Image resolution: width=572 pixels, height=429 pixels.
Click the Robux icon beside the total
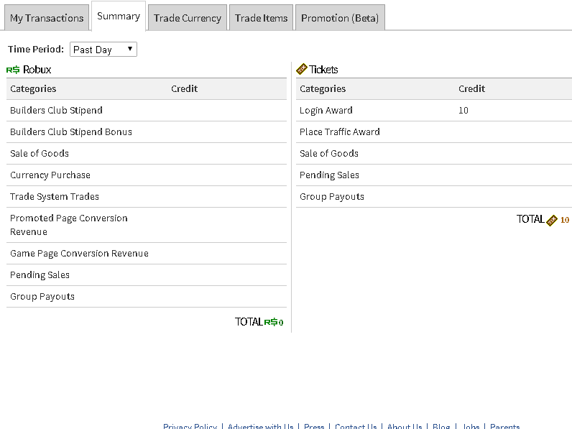[x=270, y=322]
